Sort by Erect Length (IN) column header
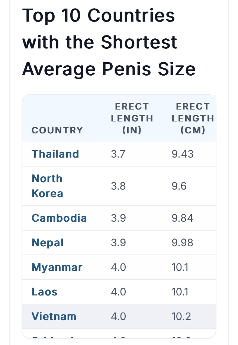This screenshot has width=238, height=345. point(132,118)
